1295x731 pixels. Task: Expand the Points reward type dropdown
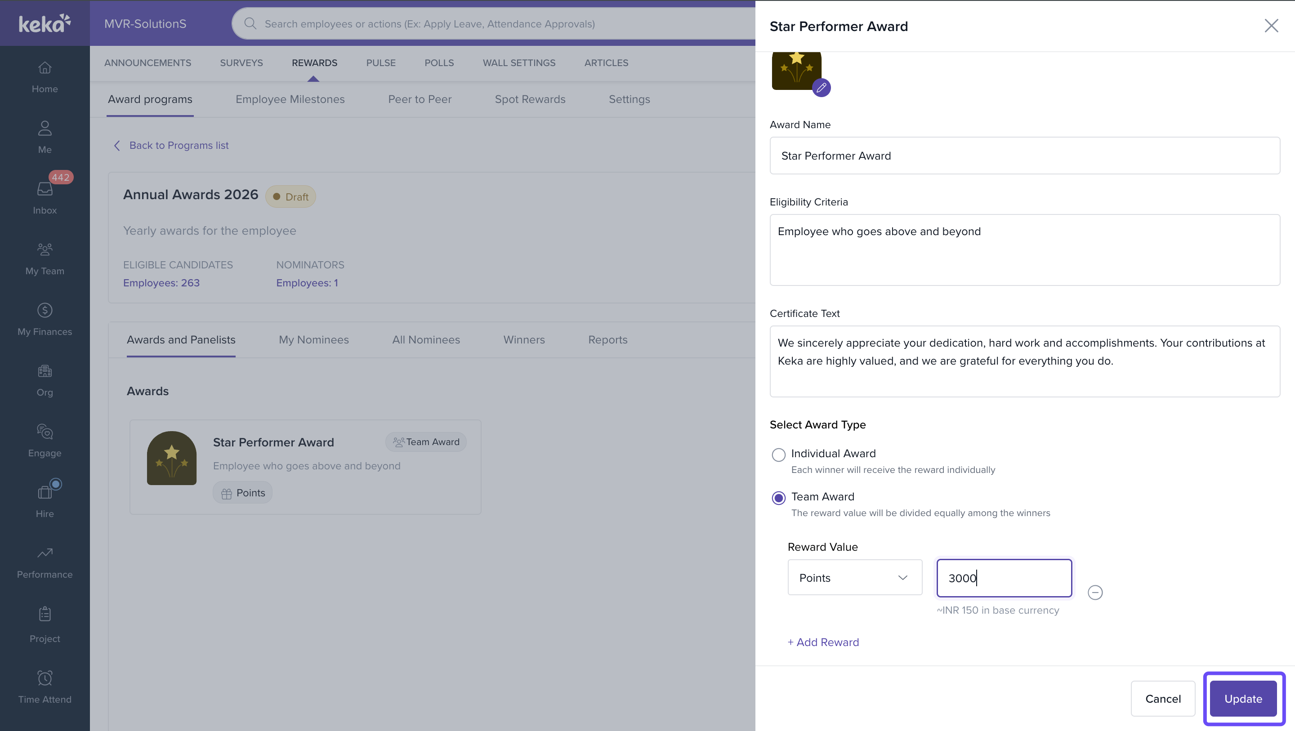click(855, 577)
